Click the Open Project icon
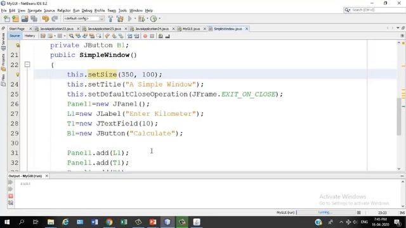The width and height of the screenshot is (406, 228). point(25,18)
